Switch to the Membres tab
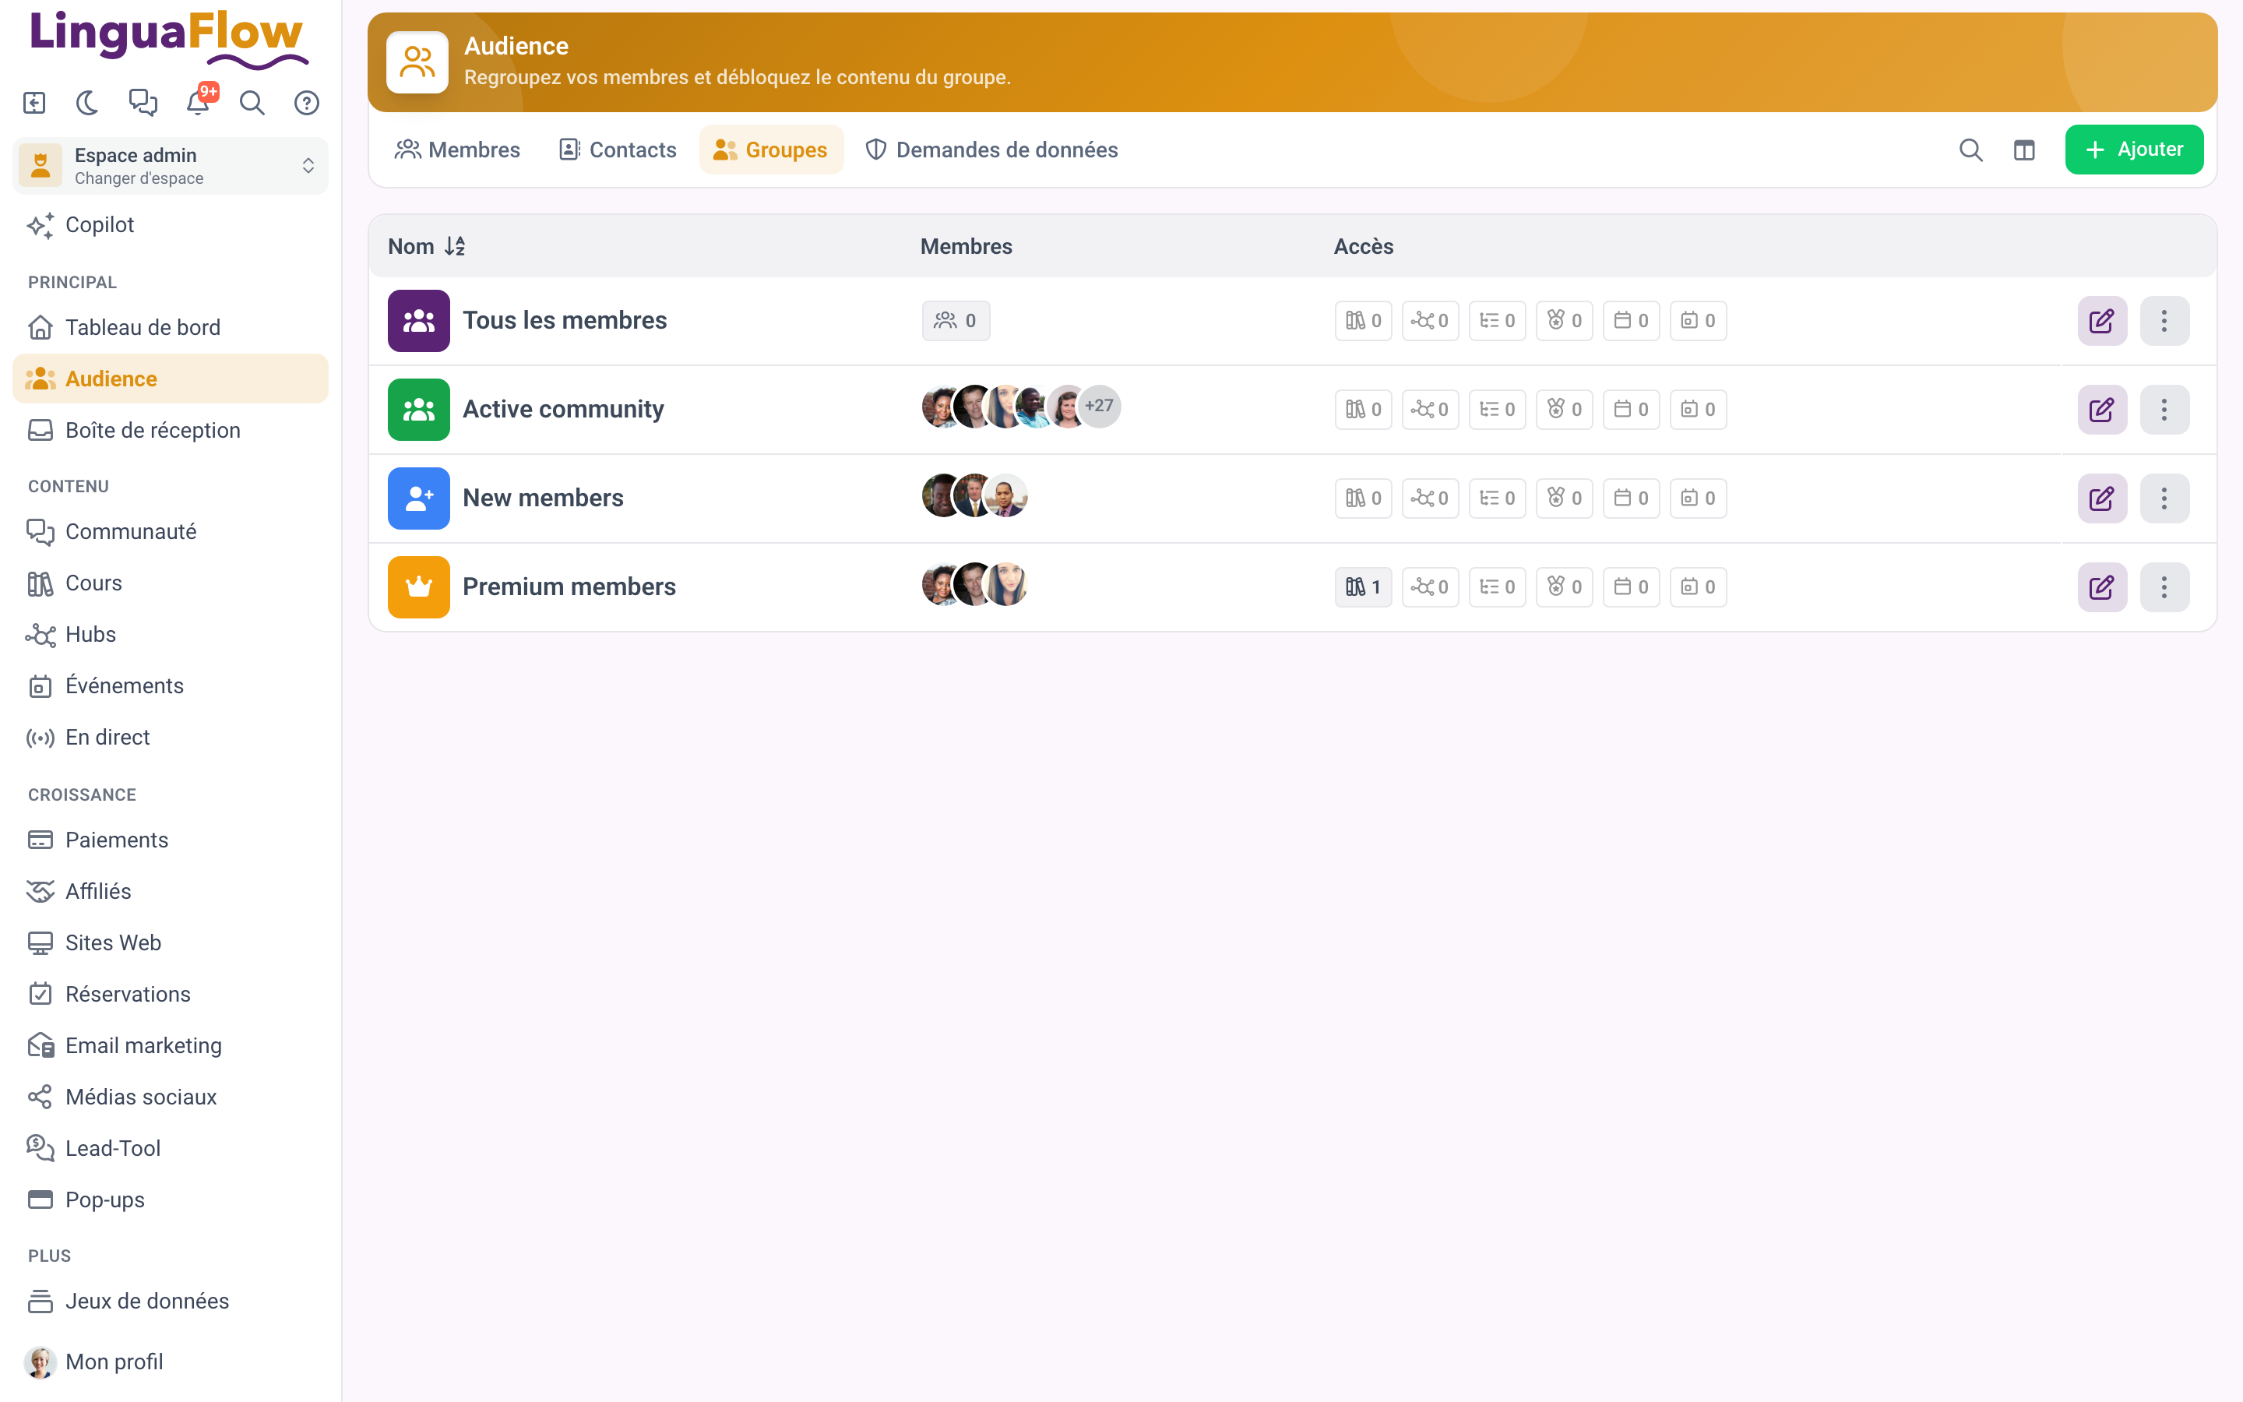Screen dimensions: 2243x1402 tap(458, 150)
